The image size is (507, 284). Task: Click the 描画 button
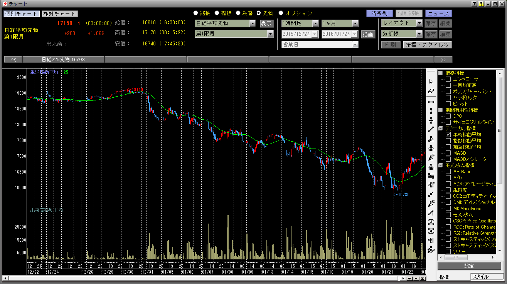pos(368,34)
